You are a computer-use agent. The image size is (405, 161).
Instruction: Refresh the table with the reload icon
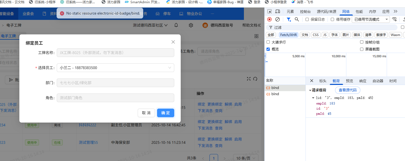pyautogui.click(x=255, y=79)
